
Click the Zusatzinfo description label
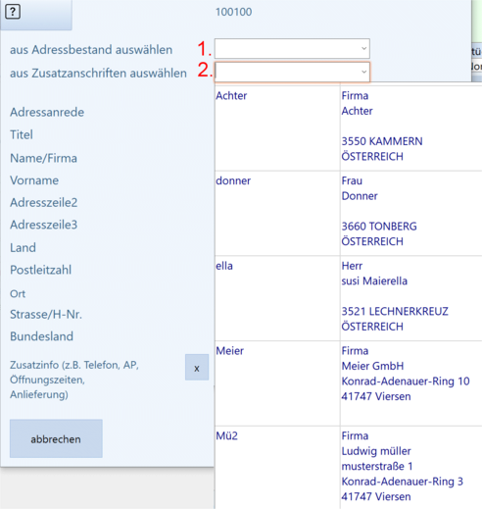coord(74,380)
